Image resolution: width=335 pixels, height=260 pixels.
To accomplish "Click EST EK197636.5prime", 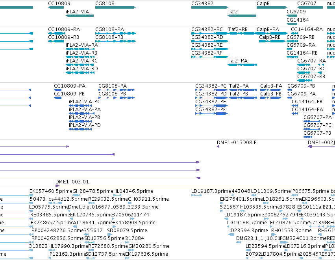I will 127,258.
